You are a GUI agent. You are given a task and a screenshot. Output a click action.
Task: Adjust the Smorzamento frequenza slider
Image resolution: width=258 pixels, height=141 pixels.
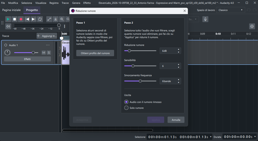(140, 81)
